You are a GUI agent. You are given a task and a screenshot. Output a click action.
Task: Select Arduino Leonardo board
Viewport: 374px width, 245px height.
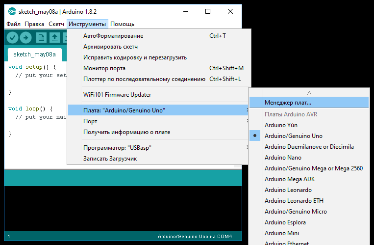tap(309, 190)
